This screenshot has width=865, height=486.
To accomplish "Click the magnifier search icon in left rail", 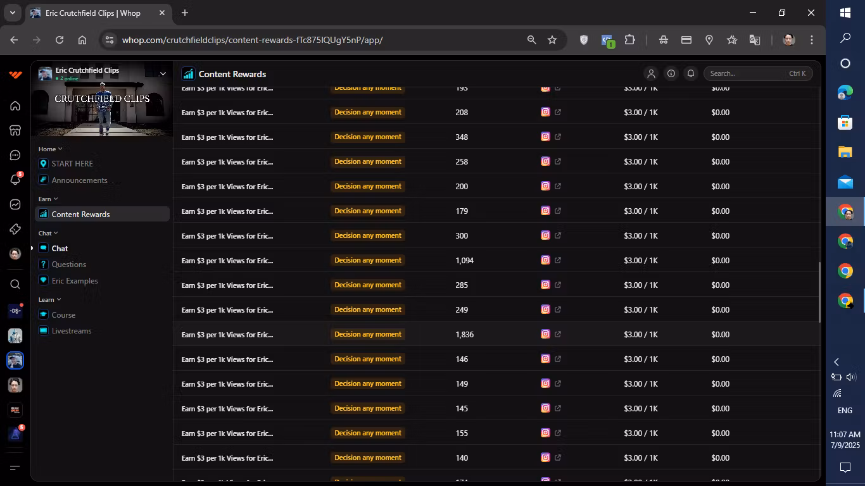I will [x=15, y=284].
